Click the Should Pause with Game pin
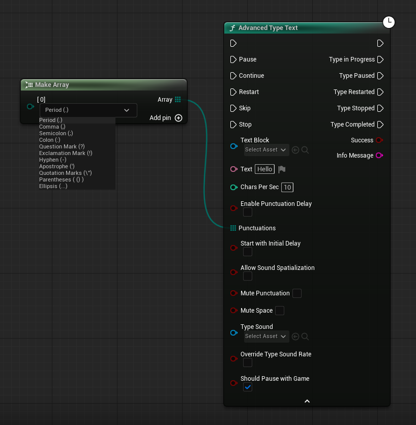Viewport: 416px width, 425px height. point(234,383)
